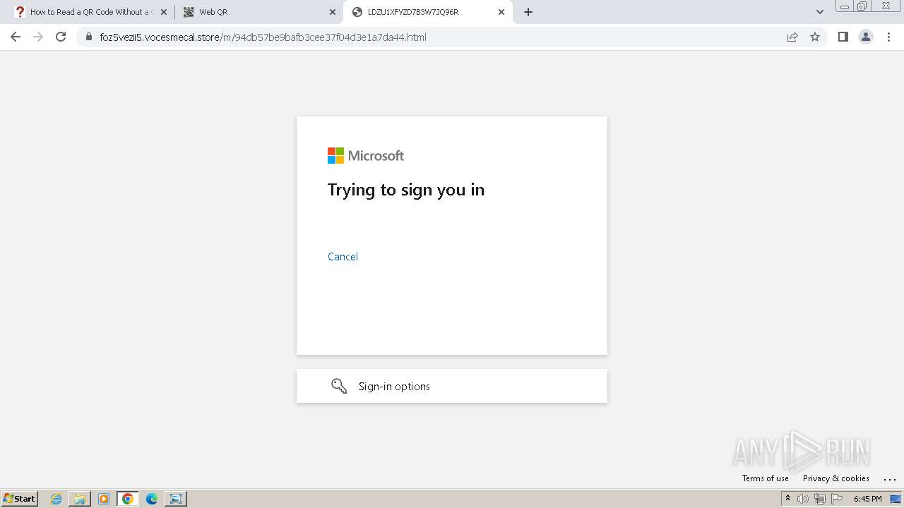Select the Chrome taskbar icon

tap(128, 499)
